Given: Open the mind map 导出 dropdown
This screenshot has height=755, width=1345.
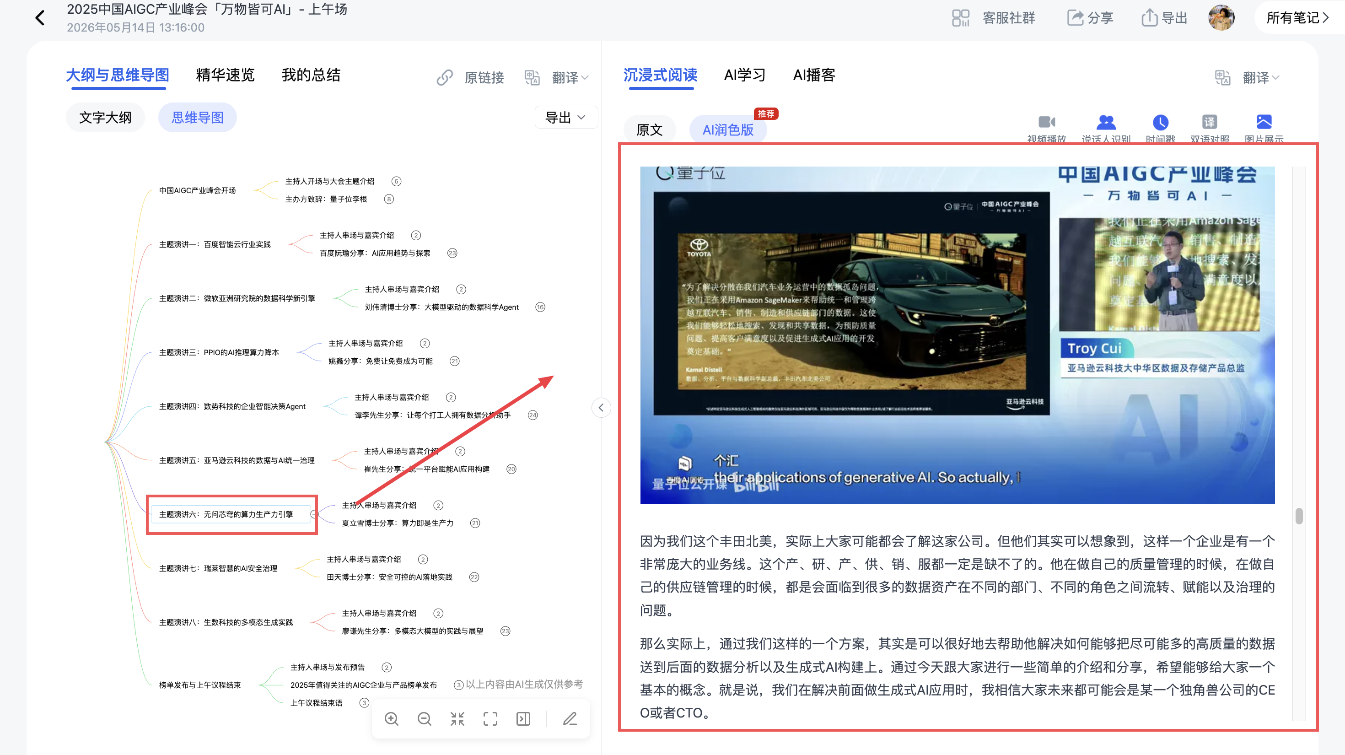Looking at the screenshot, I should (565, 118).
